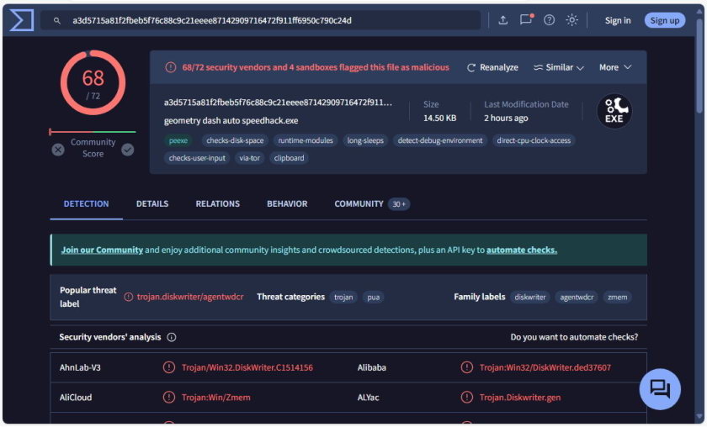Click the upload file icon
This screenshot has width=707, height=427.
pos(502,20)
